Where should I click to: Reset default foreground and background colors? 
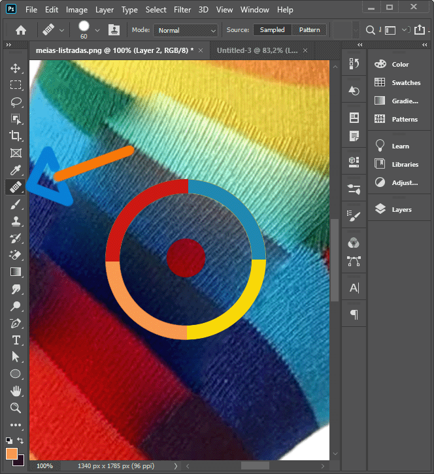coord(9,440)
